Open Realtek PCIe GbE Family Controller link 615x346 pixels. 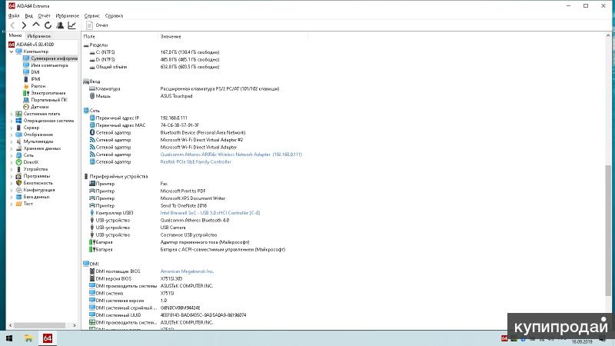point(196,161)
